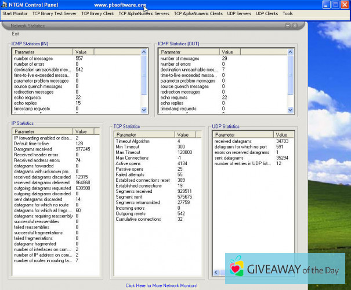The width and height of the screenshot is (351, 290).
Task: Click Exit in the Network Statistics window
Action: coord(15,33)
